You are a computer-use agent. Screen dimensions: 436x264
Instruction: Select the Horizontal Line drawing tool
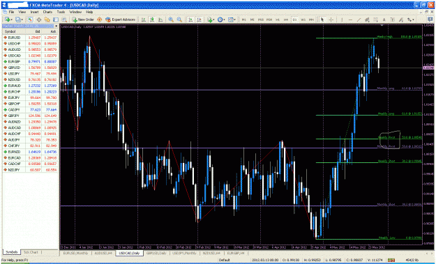tap(350, 20)
